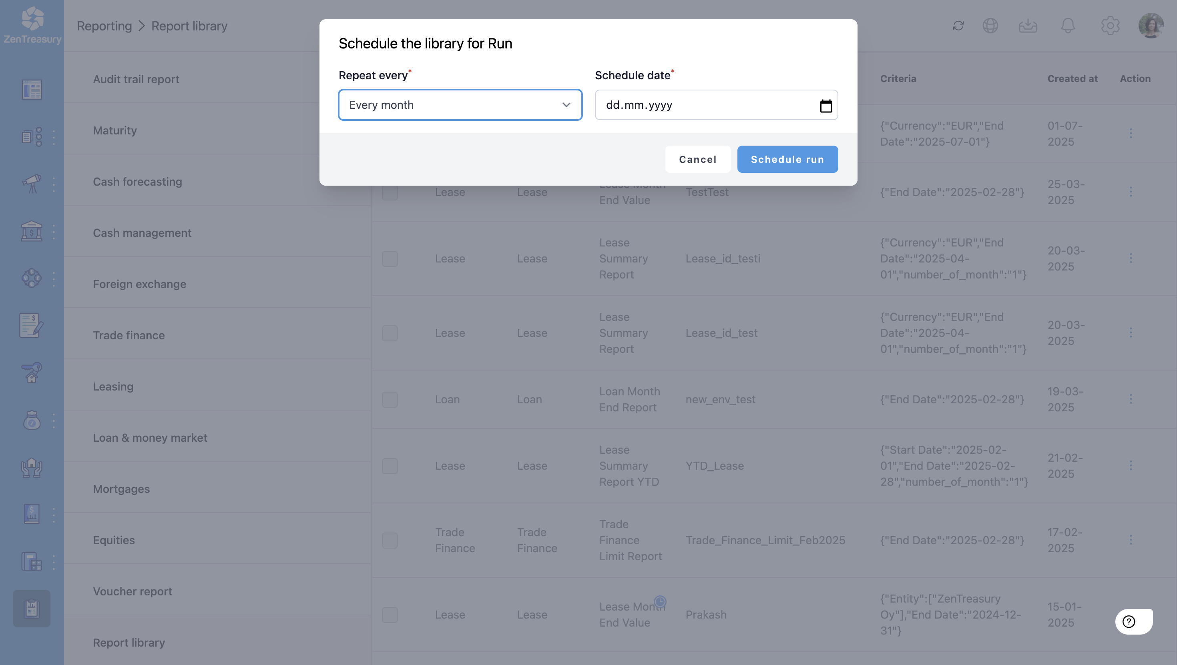Click the refresh icon in top bar
The height and width of the screenshot is (665, 1177).
(x=958, y=26)
